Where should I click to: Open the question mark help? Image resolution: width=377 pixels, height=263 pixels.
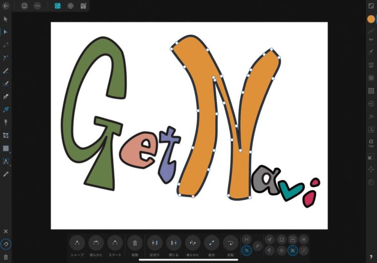(x=371, y=257)
